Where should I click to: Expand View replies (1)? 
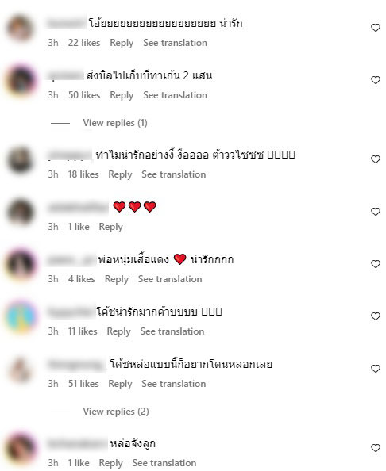coord(115,123)
